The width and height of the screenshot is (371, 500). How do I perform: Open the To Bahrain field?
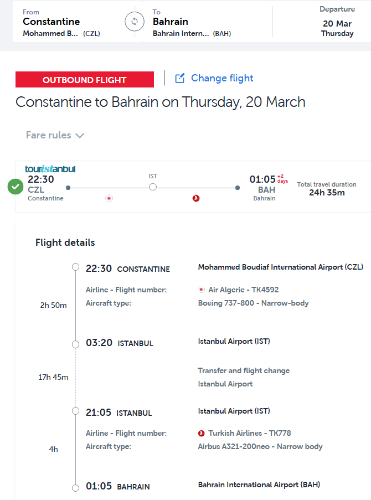205,22
